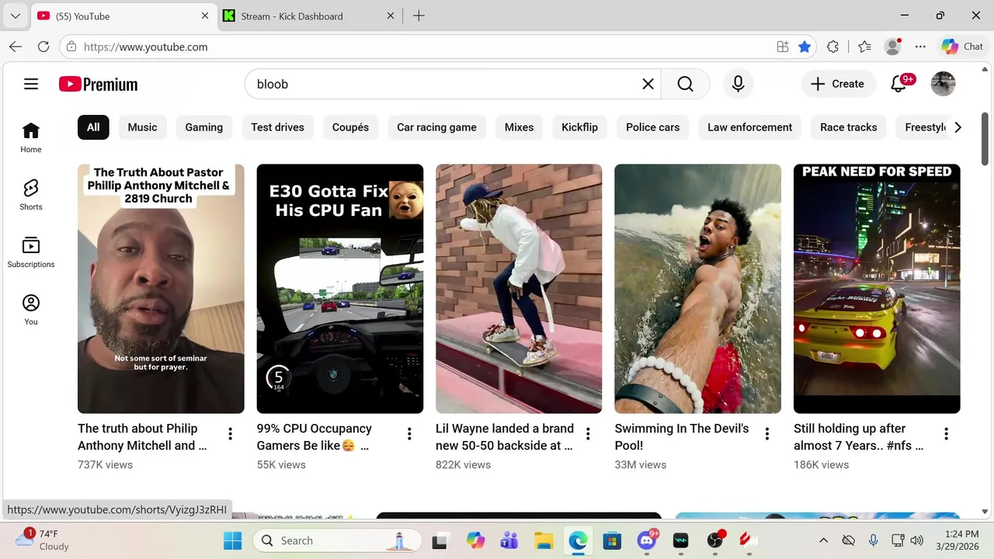994x559 pixels.
Task: Click the Windows taskbar Search box
Action: (x=338, y=540)
